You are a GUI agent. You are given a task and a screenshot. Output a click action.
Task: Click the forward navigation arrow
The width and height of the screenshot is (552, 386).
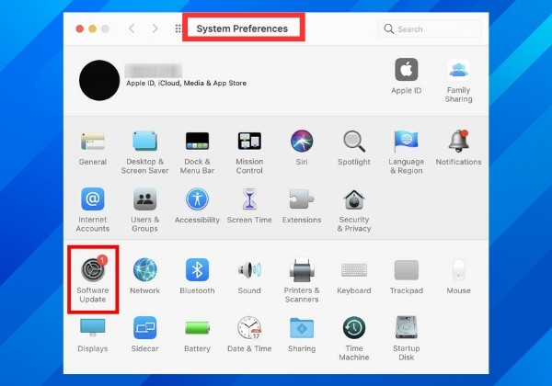click(x=155, y=28)
